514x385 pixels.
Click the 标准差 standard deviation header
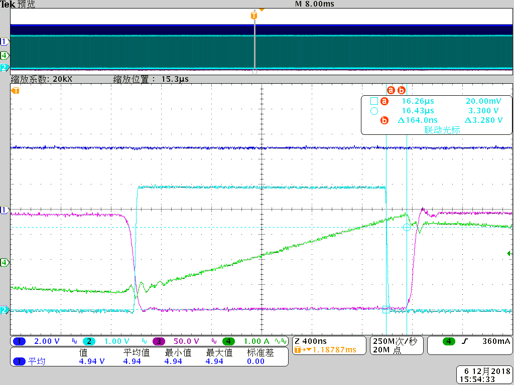261,352
